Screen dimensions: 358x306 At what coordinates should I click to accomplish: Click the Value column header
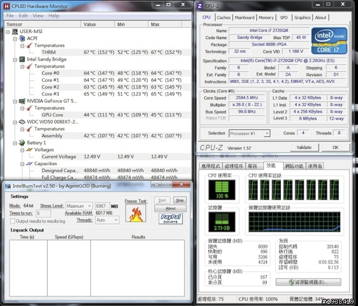pos(97,25)
